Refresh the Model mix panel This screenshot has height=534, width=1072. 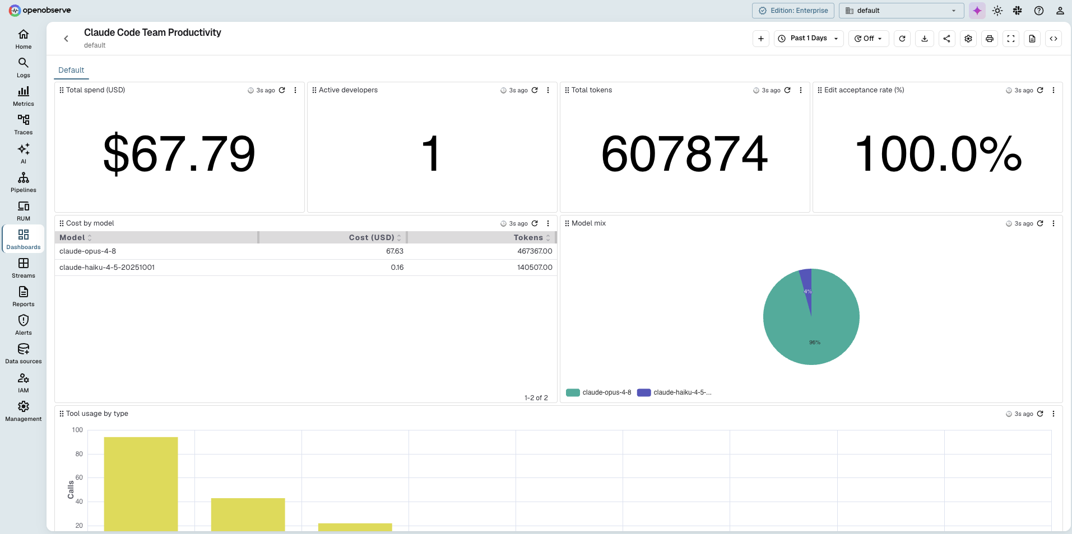[x=1040, y=223]
